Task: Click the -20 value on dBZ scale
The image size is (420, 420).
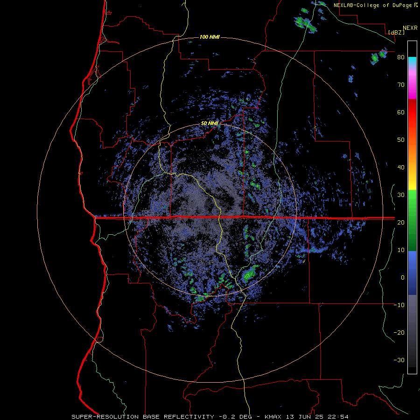Action: click(x=399, y=332)
